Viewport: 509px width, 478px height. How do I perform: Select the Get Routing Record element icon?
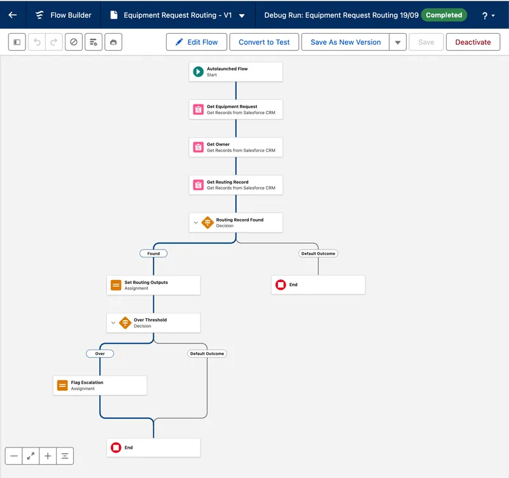point(199,185)
